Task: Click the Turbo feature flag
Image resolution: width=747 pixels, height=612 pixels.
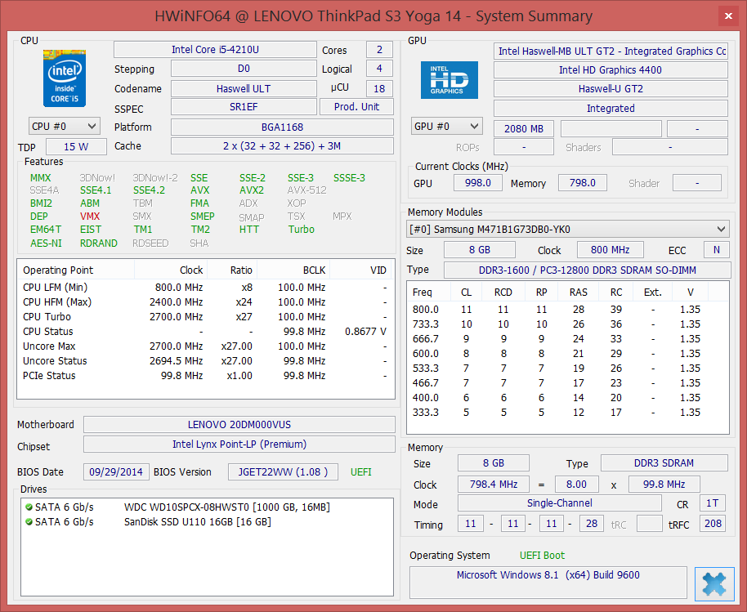Action: coord(301,230)
